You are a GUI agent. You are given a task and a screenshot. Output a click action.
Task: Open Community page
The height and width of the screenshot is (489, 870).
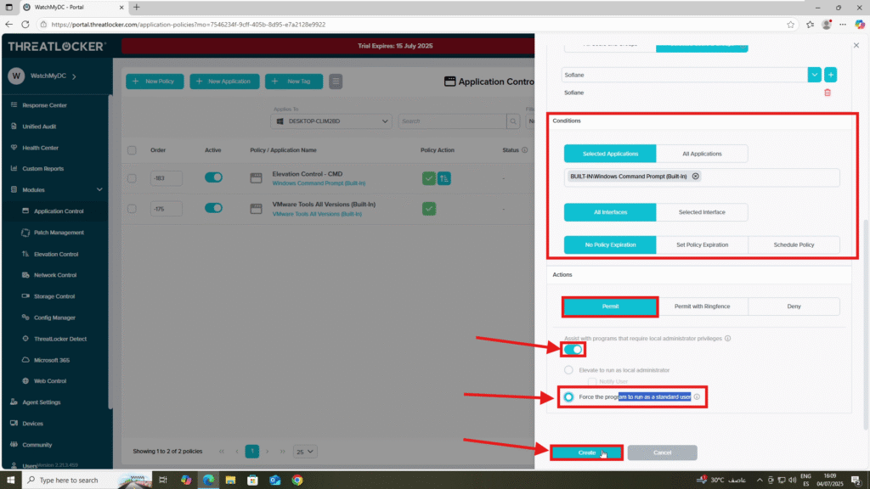point(37,445)
